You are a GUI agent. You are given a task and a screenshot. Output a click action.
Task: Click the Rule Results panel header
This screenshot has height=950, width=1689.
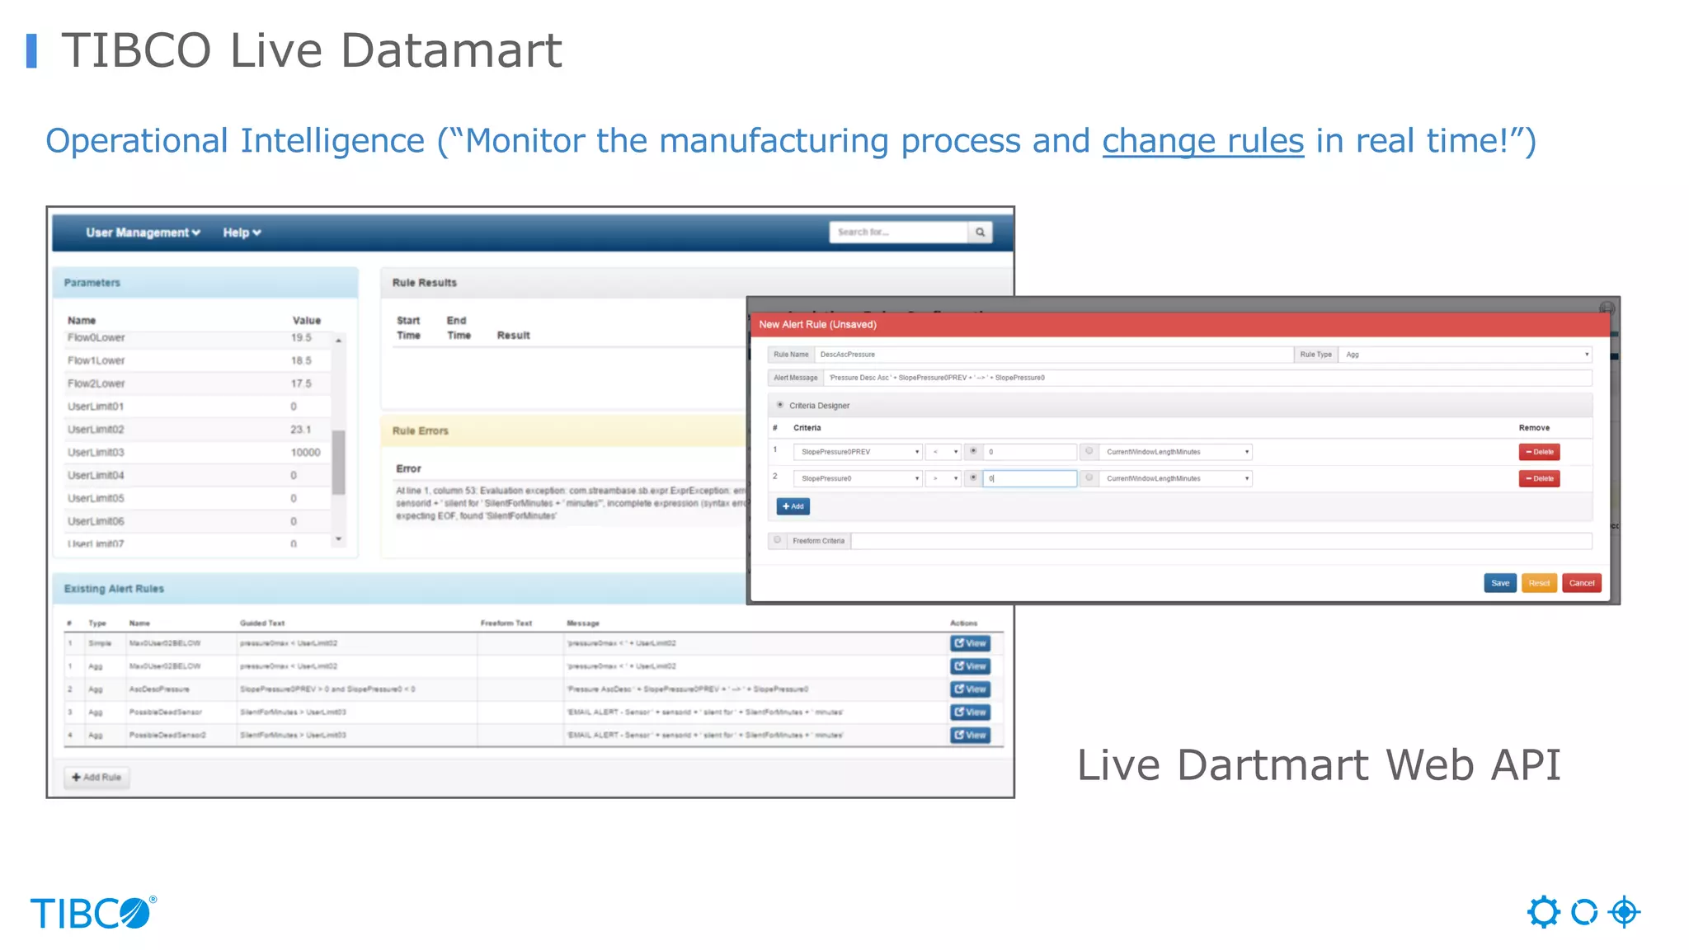pos(697,282)
